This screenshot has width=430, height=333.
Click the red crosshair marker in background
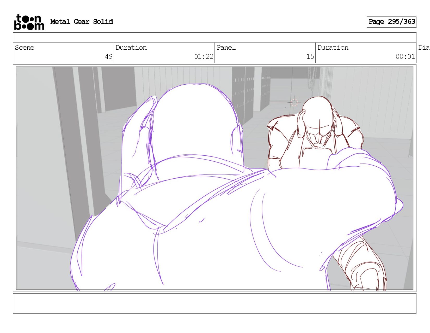click(294, 102)
